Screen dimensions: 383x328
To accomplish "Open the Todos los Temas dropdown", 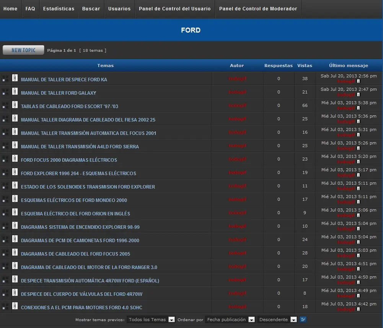I will pyautogui.click(x=151, y=320).
